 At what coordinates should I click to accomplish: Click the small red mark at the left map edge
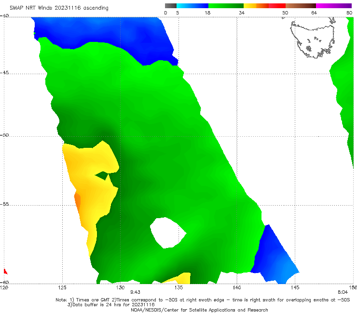pos(5,272)
